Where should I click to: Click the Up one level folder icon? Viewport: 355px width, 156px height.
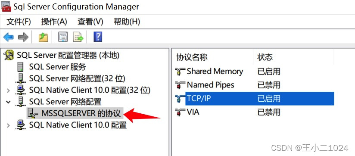[43, 37]
